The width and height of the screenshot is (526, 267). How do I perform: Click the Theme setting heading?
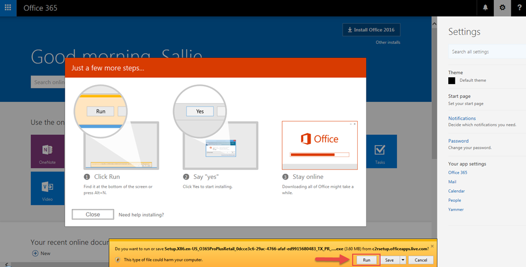tap(455, 72)
